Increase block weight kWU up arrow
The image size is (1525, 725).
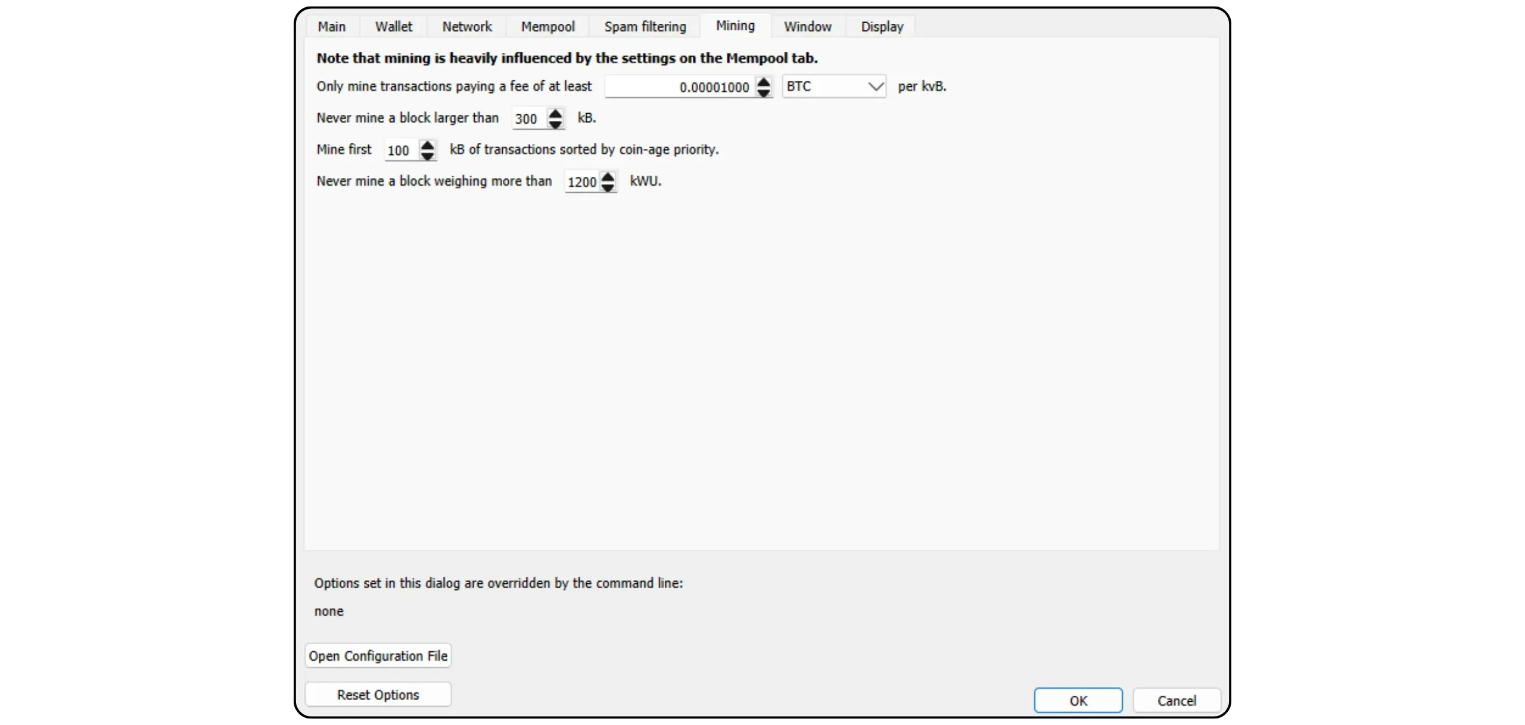coord(608,176)
